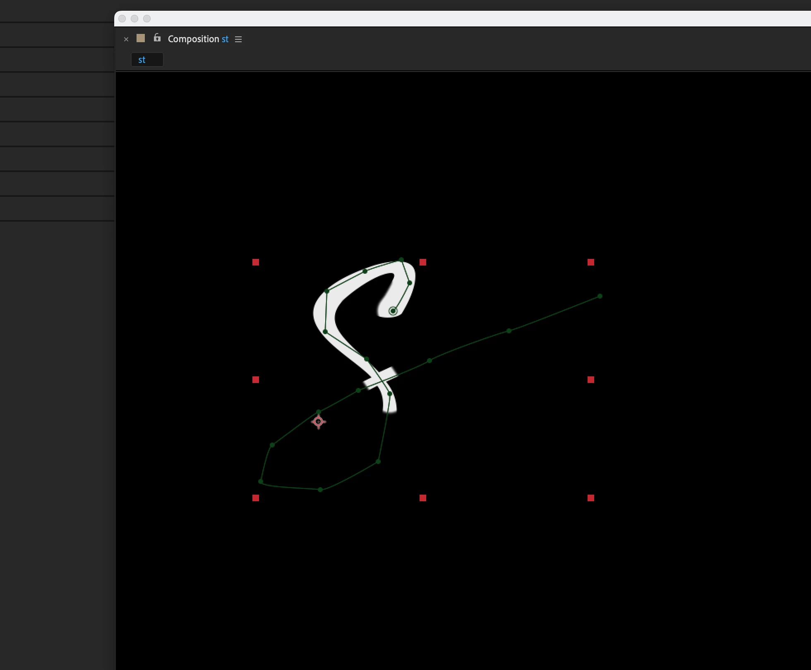This screenshot has width=811, height=670.
Task: Select the bottom-center red bounding box handle
Action: (x=423, y=498)
